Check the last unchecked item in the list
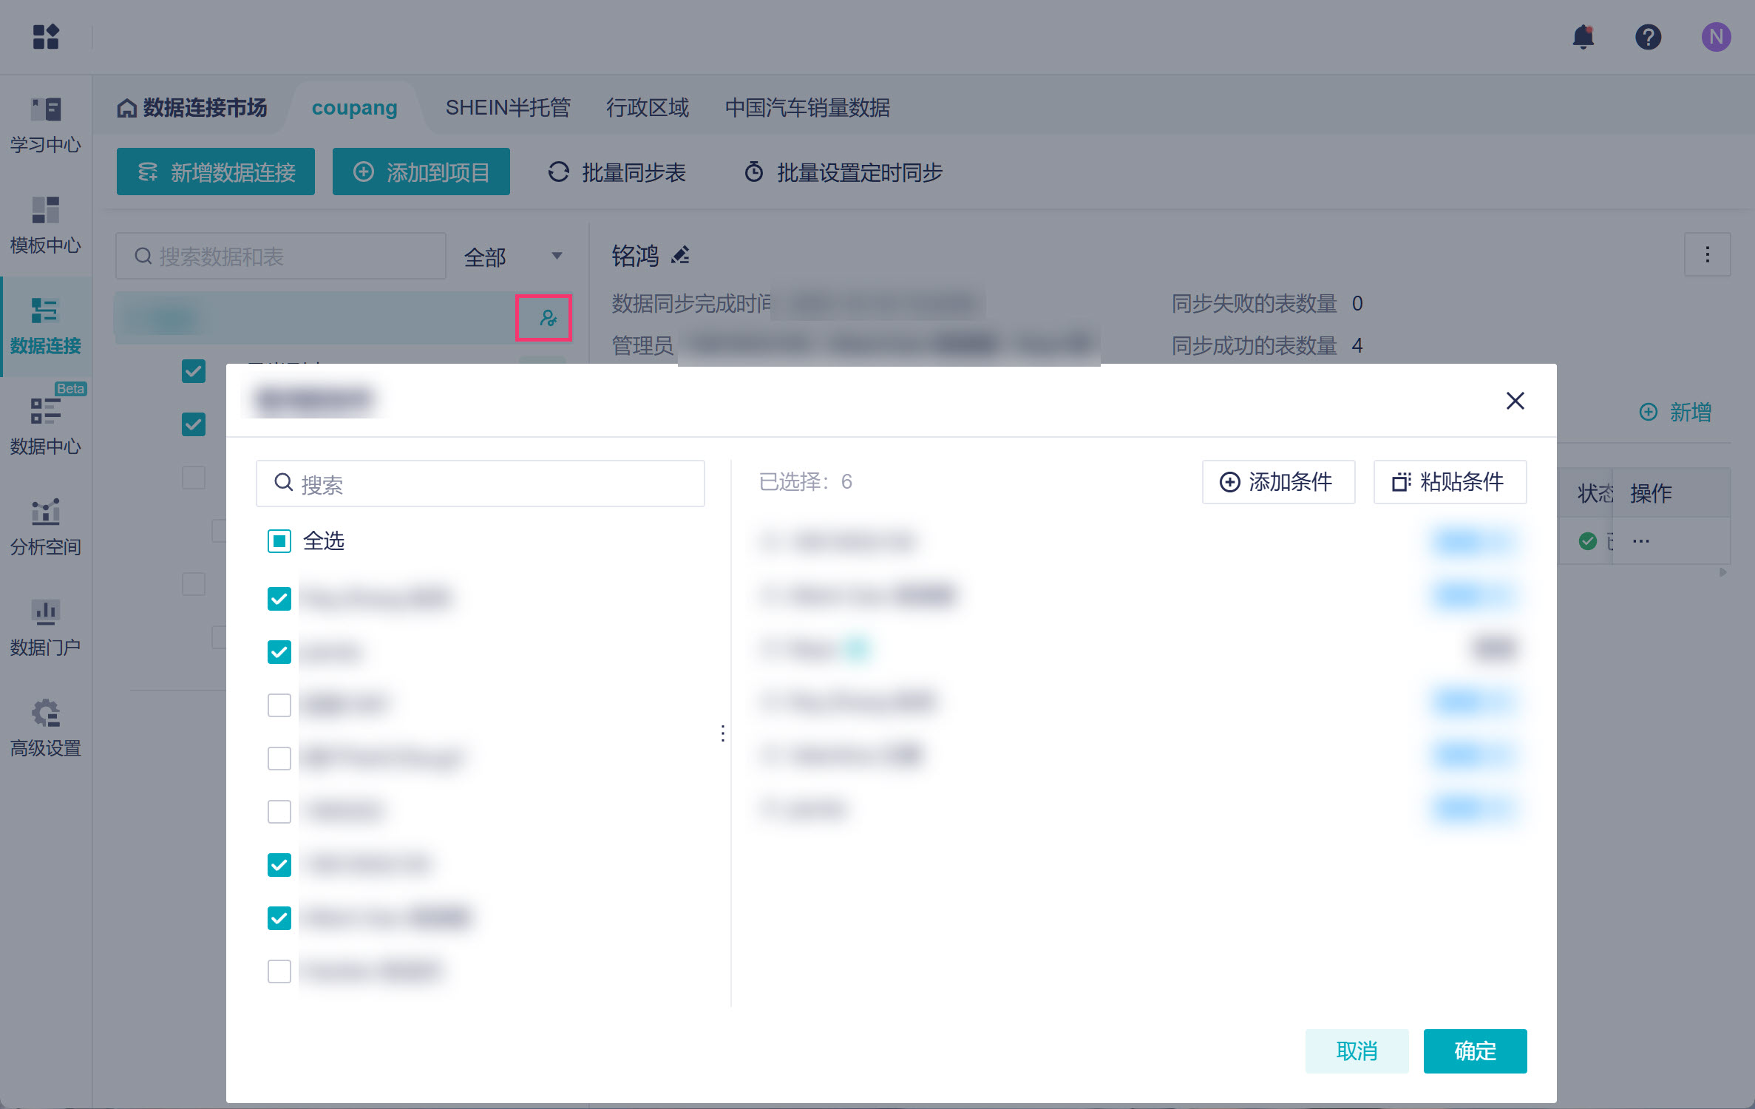Viewport: 1755px width, 1109px height. (x=279, y=971)
